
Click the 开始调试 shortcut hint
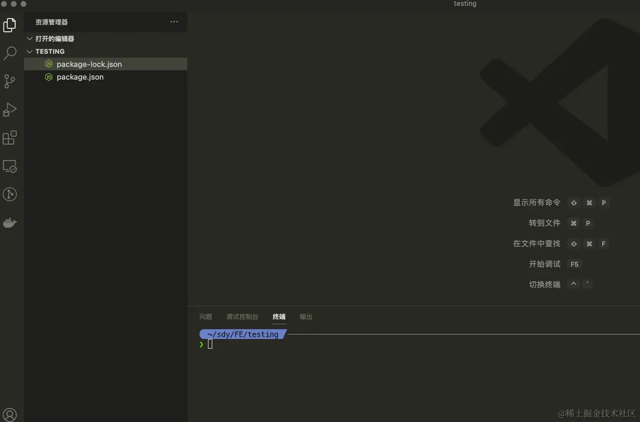[x=545, y=264]
